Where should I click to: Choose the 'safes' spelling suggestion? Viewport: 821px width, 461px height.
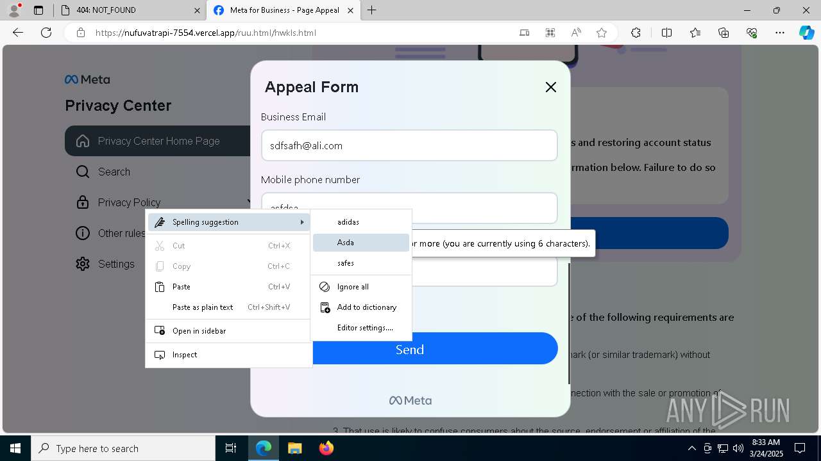[360, 263]
